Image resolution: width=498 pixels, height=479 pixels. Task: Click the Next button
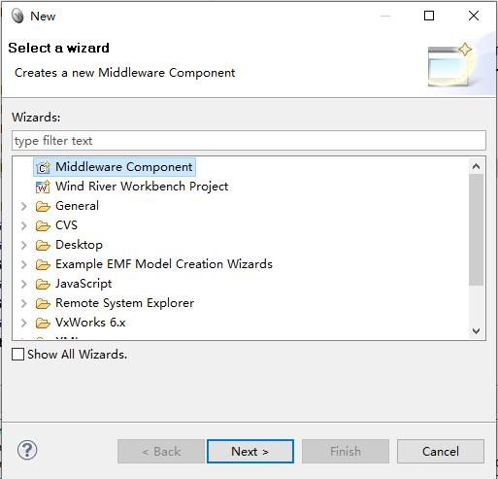point(250,451)
